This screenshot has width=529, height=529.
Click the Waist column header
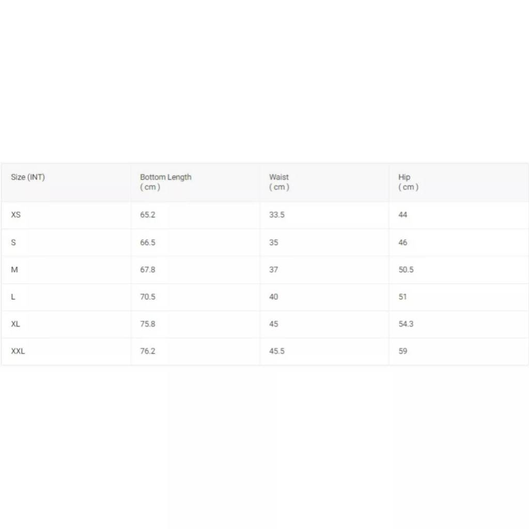click(279, 182)
